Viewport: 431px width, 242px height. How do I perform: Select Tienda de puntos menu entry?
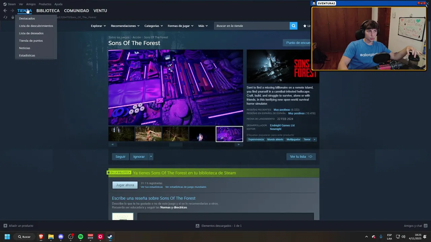click(x=36, y=41)
